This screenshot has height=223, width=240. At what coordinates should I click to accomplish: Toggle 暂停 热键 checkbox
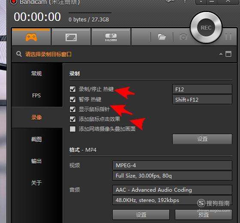click(x=72, y=99)
